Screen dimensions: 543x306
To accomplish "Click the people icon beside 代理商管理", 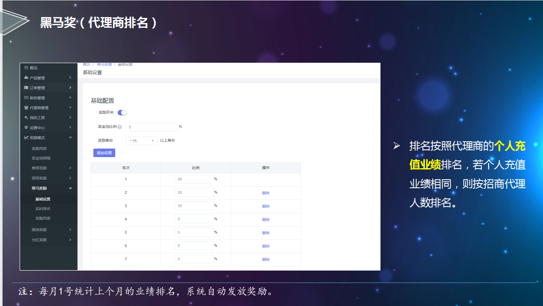I will (x=26, y=108).
